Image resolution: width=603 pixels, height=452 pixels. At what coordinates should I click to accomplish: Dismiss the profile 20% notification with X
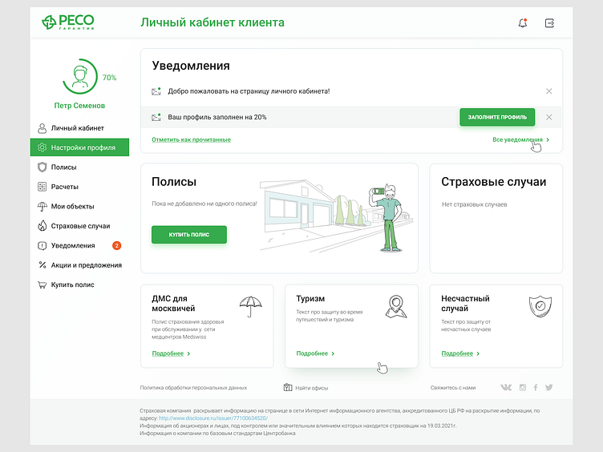pyautogui.click(x=549, y=117)
